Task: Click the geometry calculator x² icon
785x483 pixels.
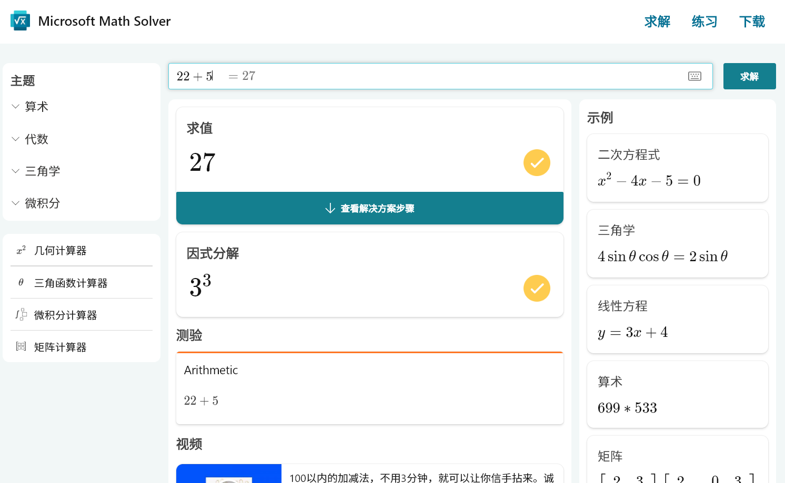Action: tap(21, 251)
